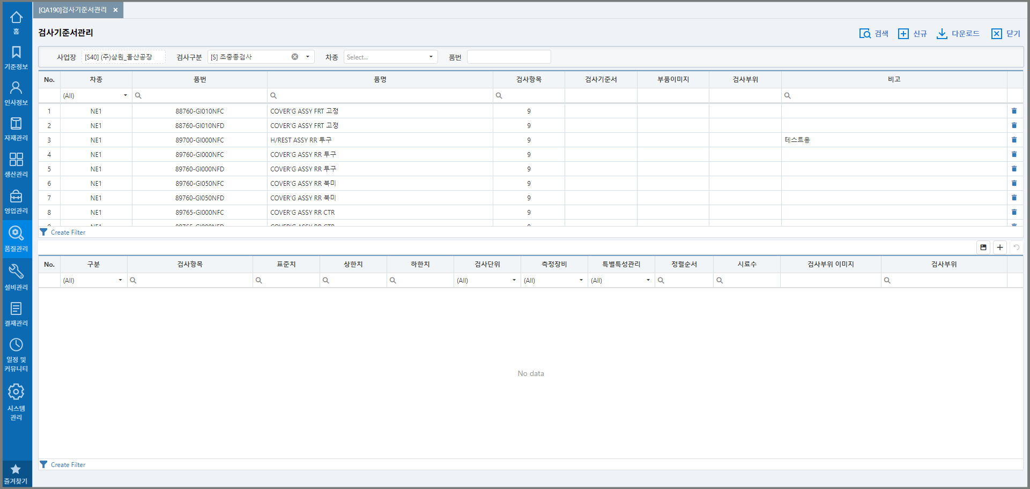Clear the 검사구분 selection
1030x489 pixels.
tap(295, 57)
